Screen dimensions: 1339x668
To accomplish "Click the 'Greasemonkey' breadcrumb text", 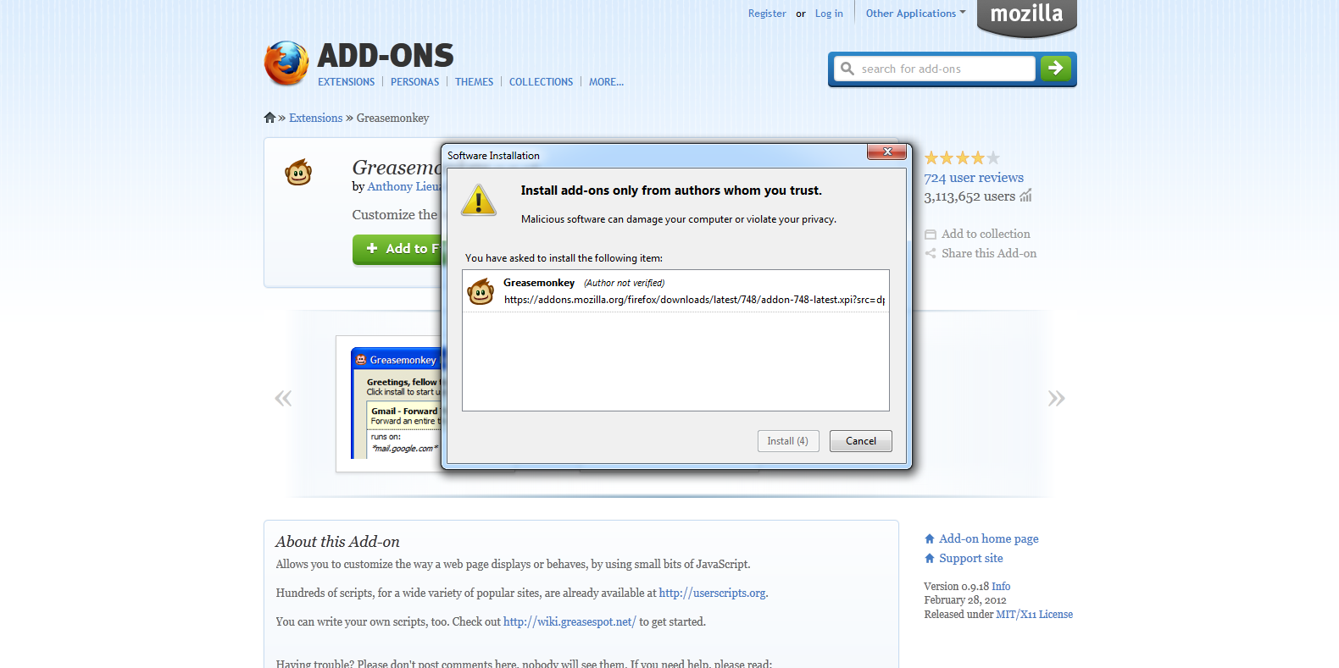I will click(392, 118).
